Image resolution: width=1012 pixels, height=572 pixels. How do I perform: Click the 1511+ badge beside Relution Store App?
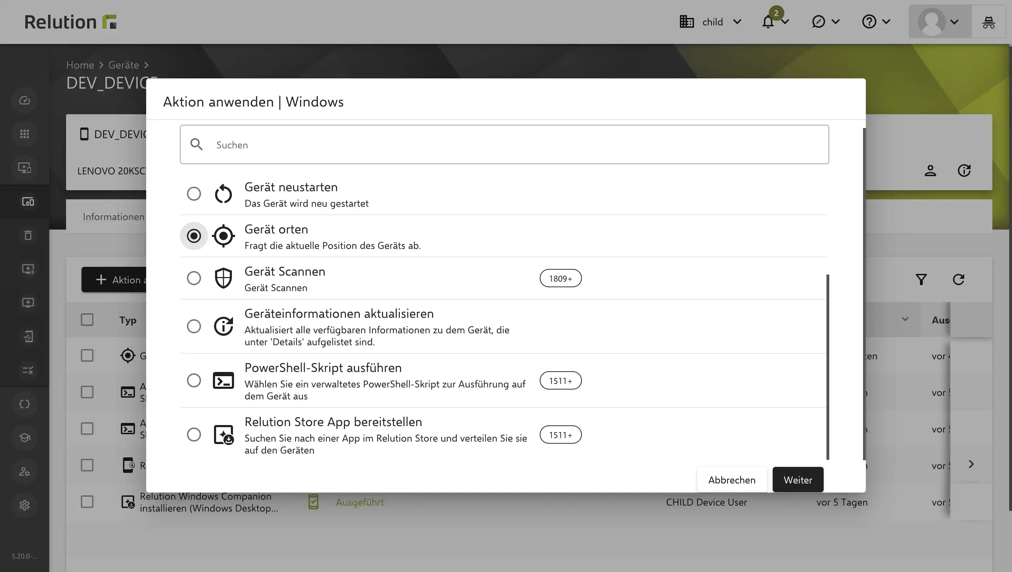[x=560, y=435]
